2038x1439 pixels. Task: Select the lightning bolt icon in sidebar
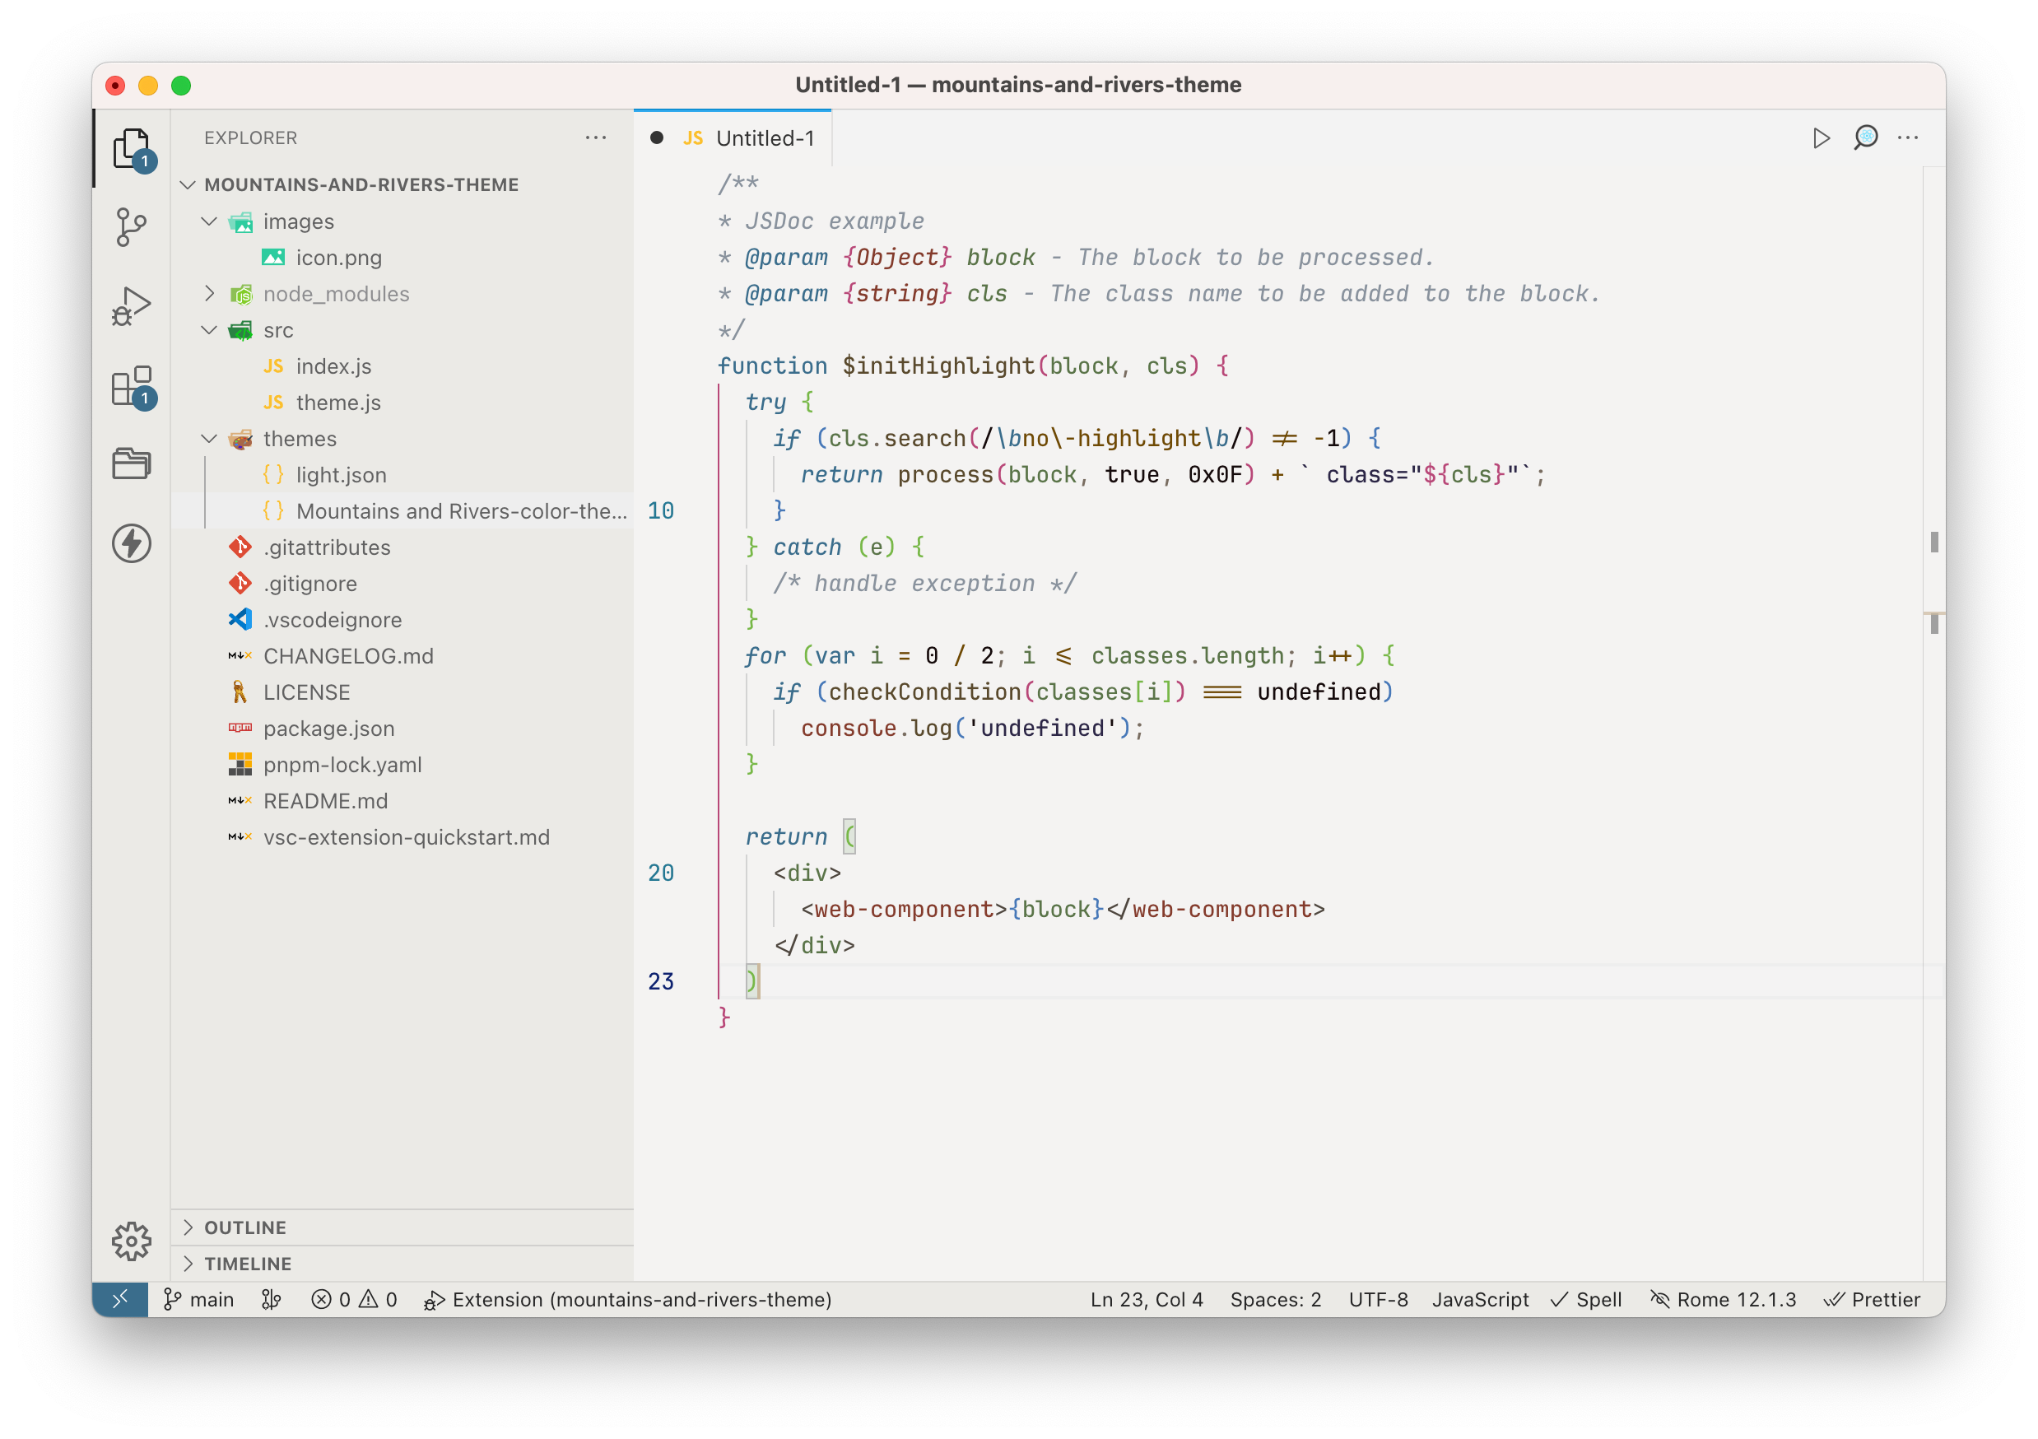click(x=132, y=545)
